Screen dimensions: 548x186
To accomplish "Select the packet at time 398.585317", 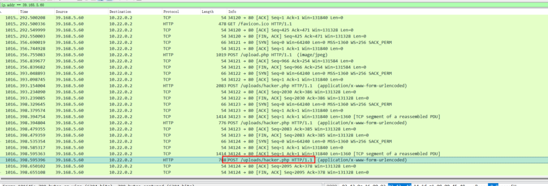I will 274,148.
